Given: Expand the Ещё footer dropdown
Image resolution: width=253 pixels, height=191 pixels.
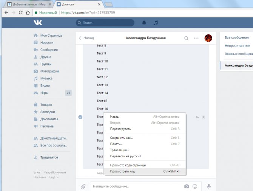Looking at the screenshot, I should (x=54, y=177).
